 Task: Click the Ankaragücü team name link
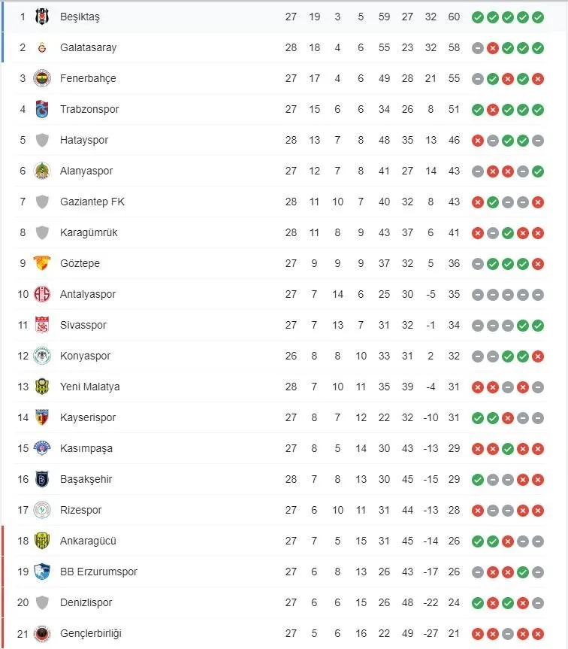88,541
